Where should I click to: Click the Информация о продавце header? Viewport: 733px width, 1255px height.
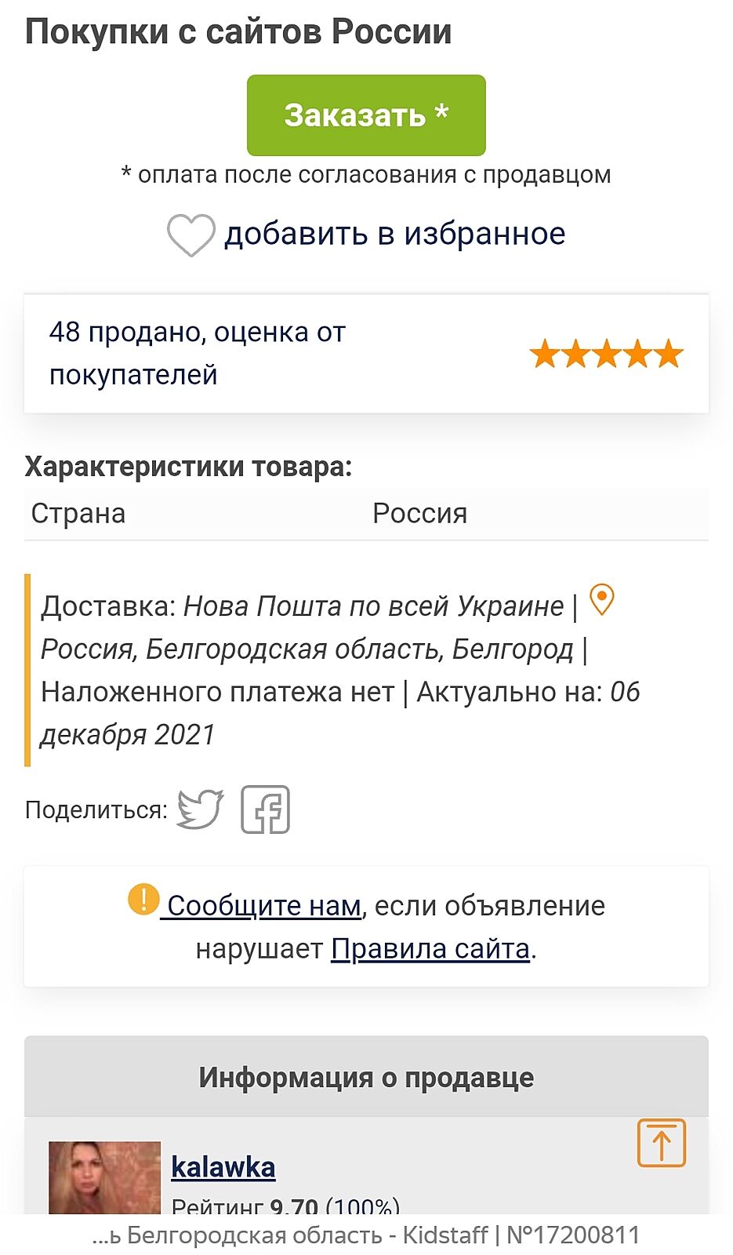366,1077
